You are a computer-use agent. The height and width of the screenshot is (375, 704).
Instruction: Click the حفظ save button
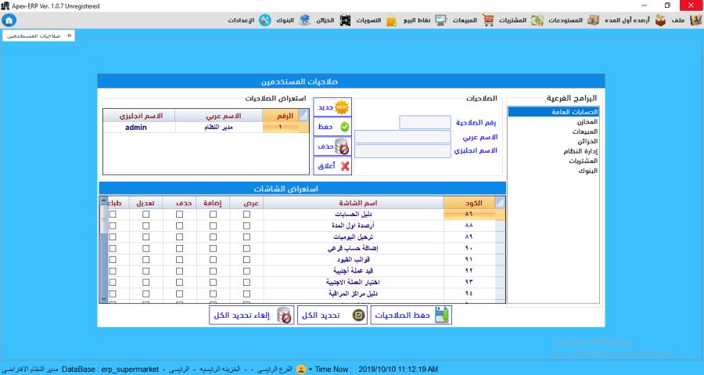332,127
